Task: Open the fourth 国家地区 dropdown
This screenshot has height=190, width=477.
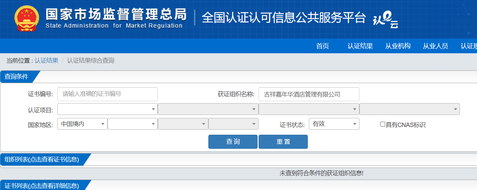Action: [x=233, y=124]
